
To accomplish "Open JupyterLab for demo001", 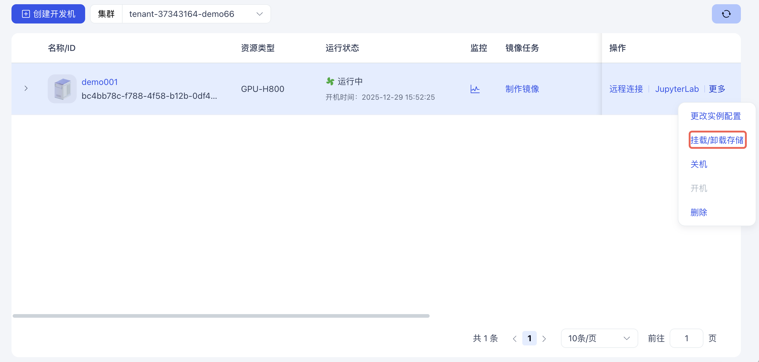I will [x=677, y=89].
